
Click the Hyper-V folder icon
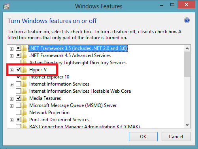[x=24, y=70]
